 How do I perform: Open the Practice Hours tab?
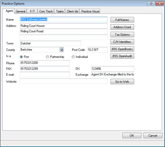coord(90,11)
